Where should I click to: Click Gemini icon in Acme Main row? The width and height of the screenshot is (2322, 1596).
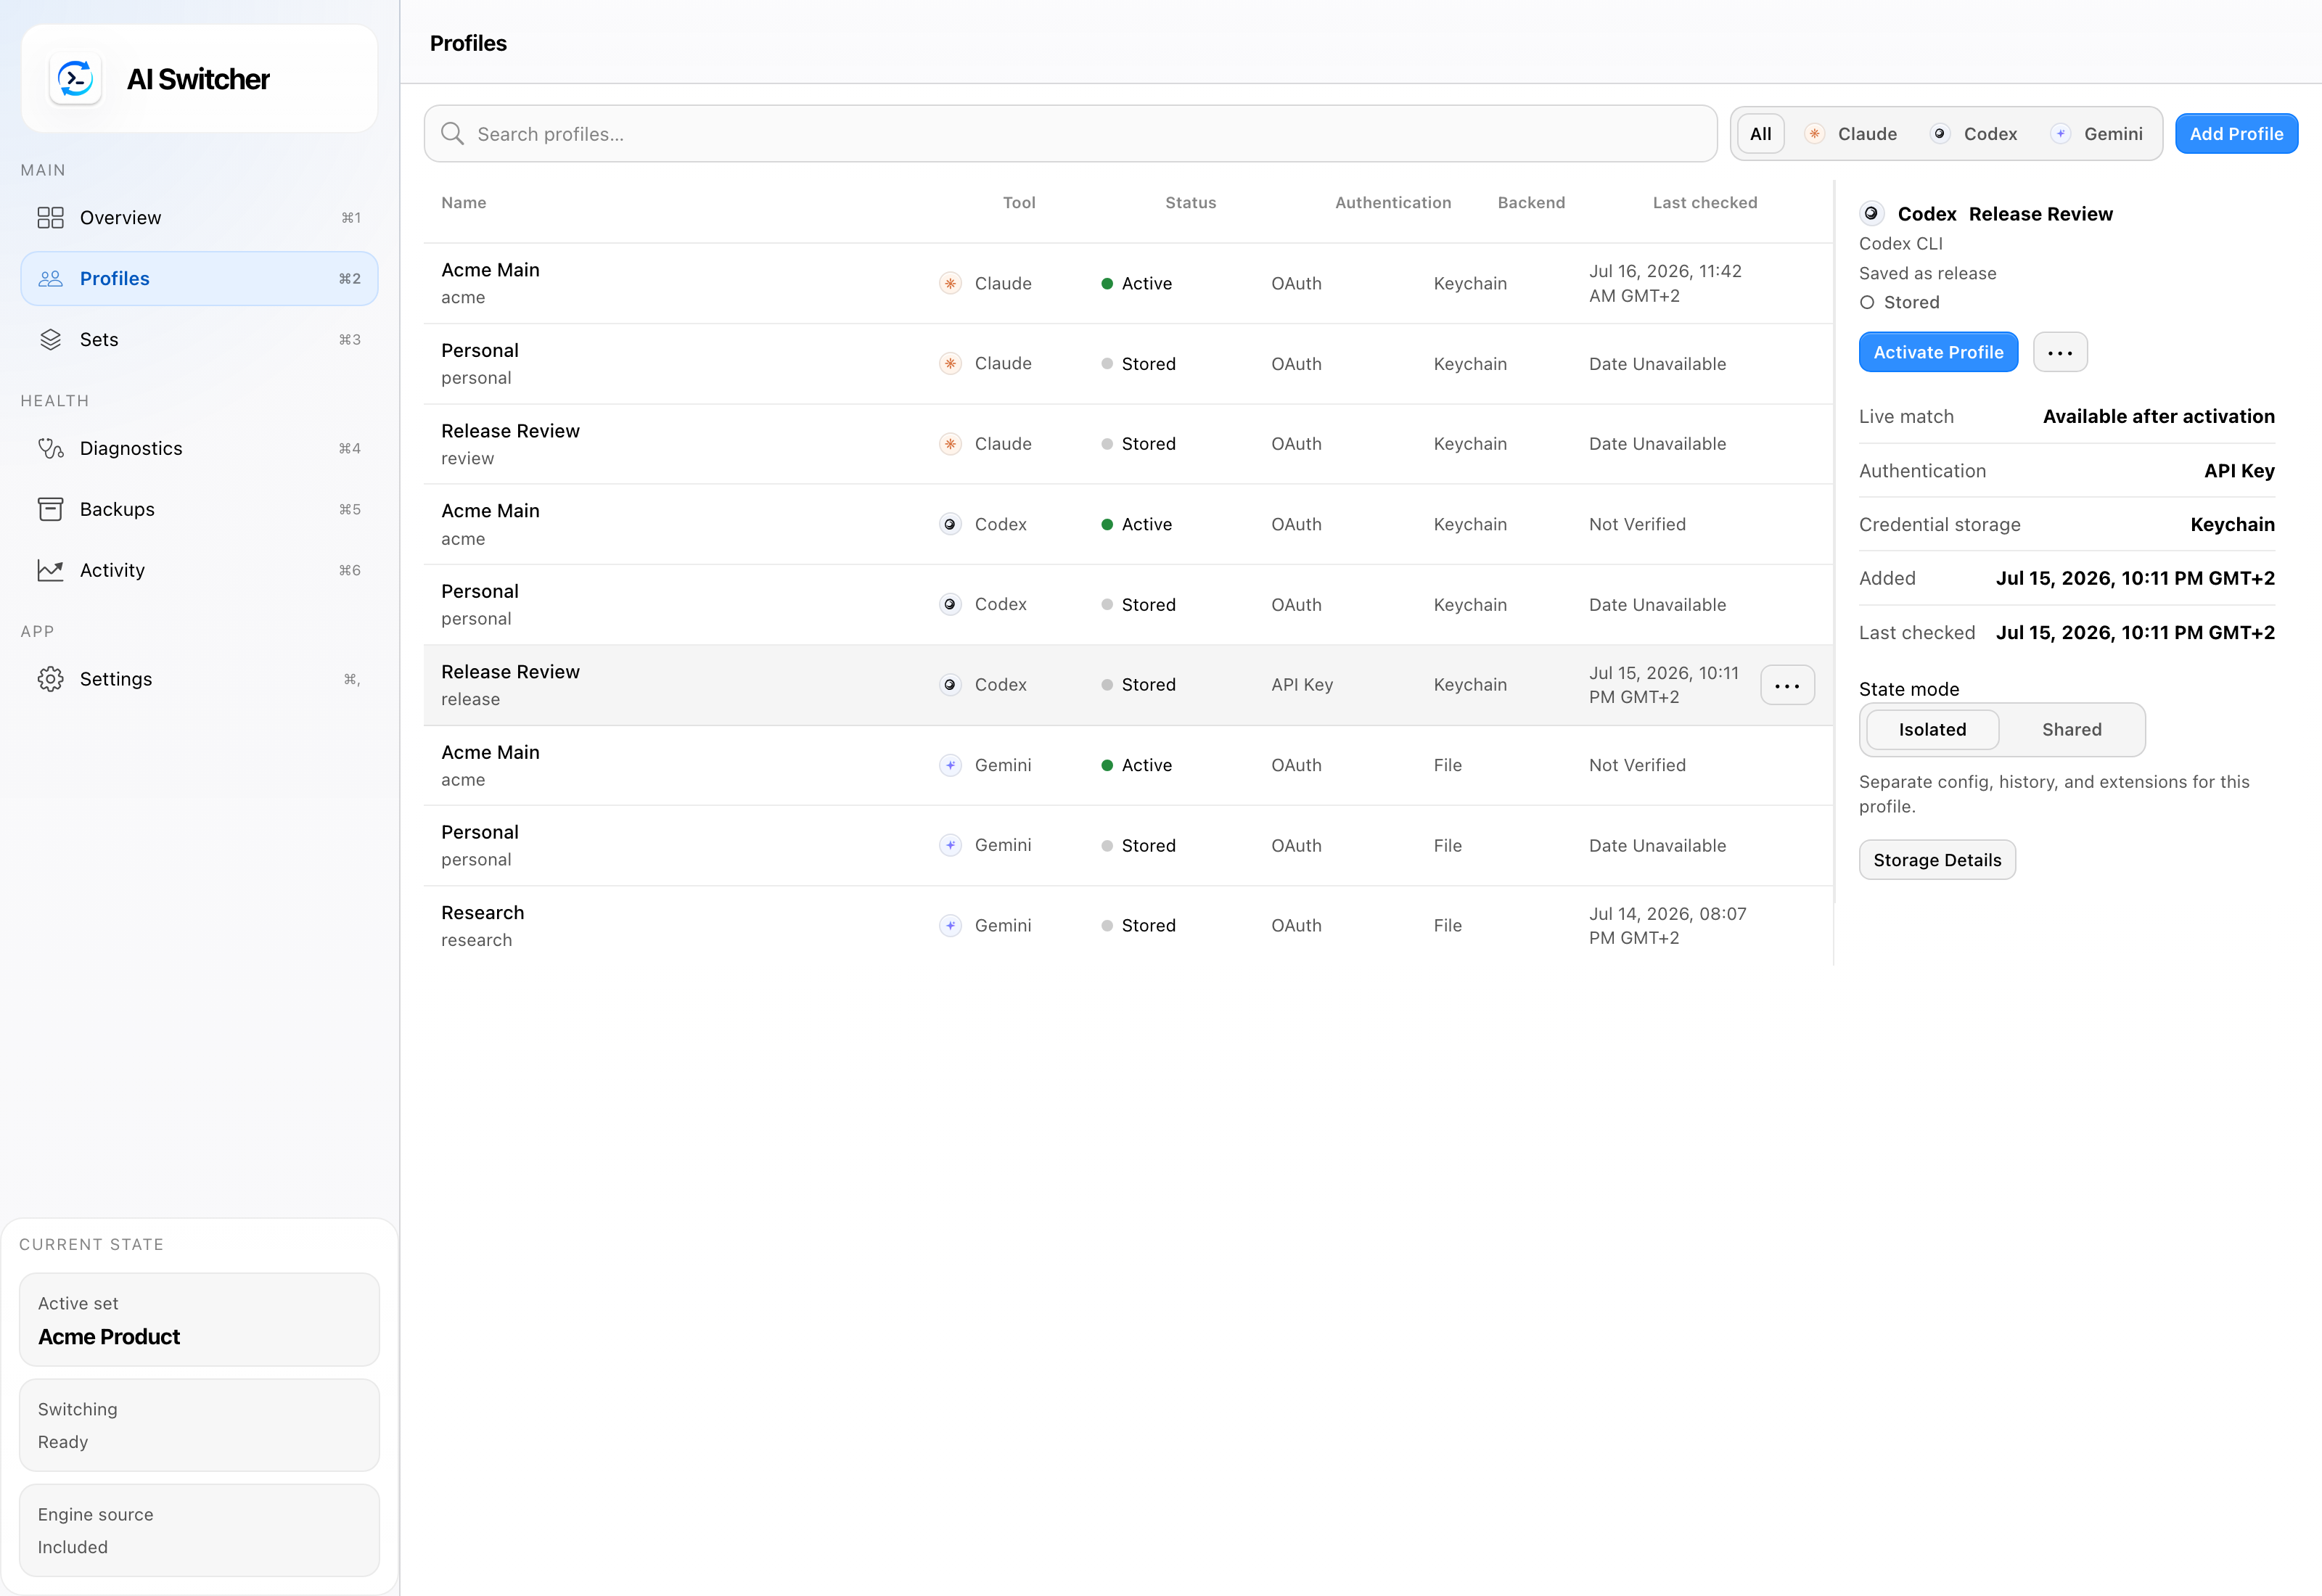click(x=950, y=765)
